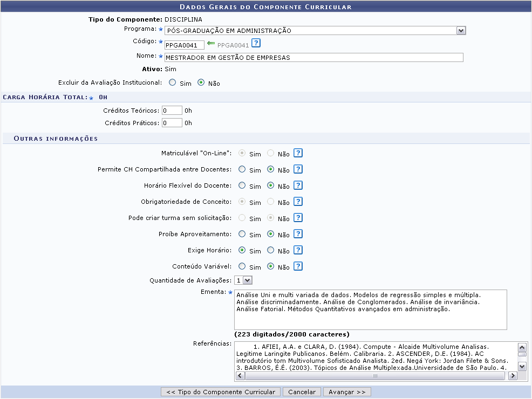Show help icon for Obrigatoriedade de Conceito

[x=298, y=202]
